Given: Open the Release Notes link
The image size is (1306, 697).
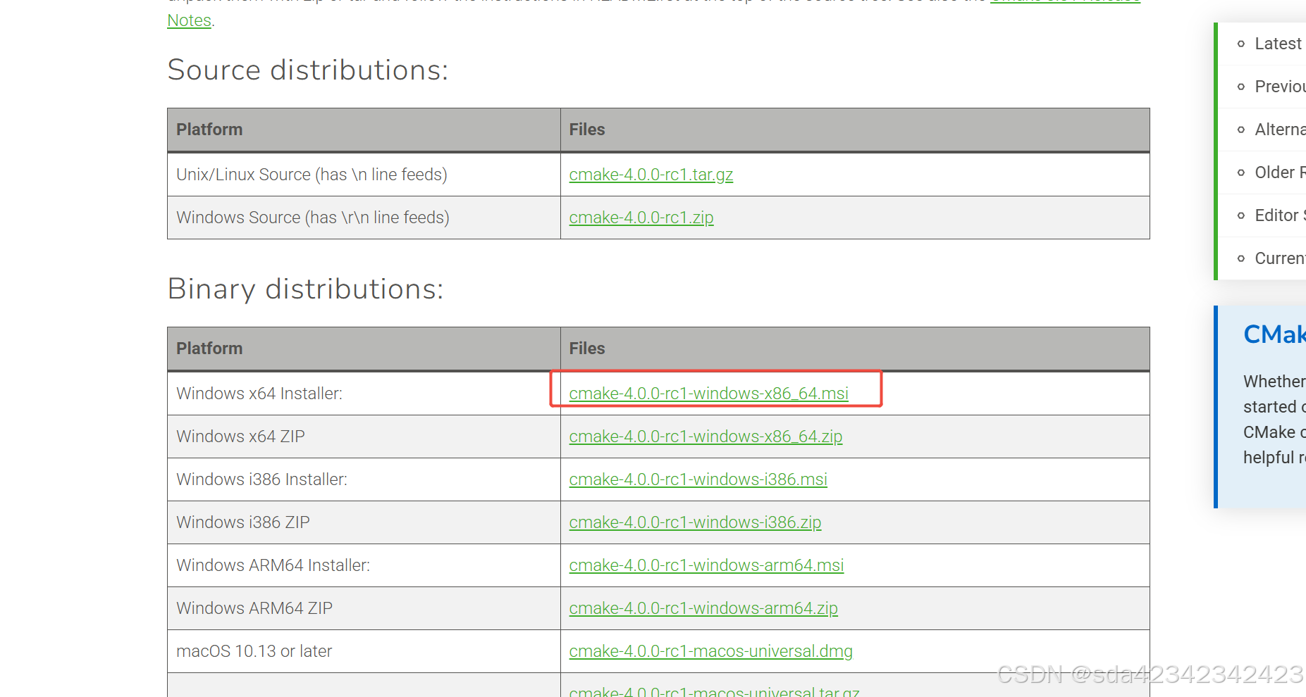Looking at the screenshot, I should [189, 20].
